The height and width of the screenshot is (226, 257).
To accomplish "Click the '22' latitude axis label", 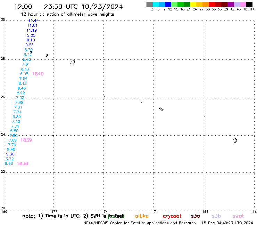I will (3, 171).
